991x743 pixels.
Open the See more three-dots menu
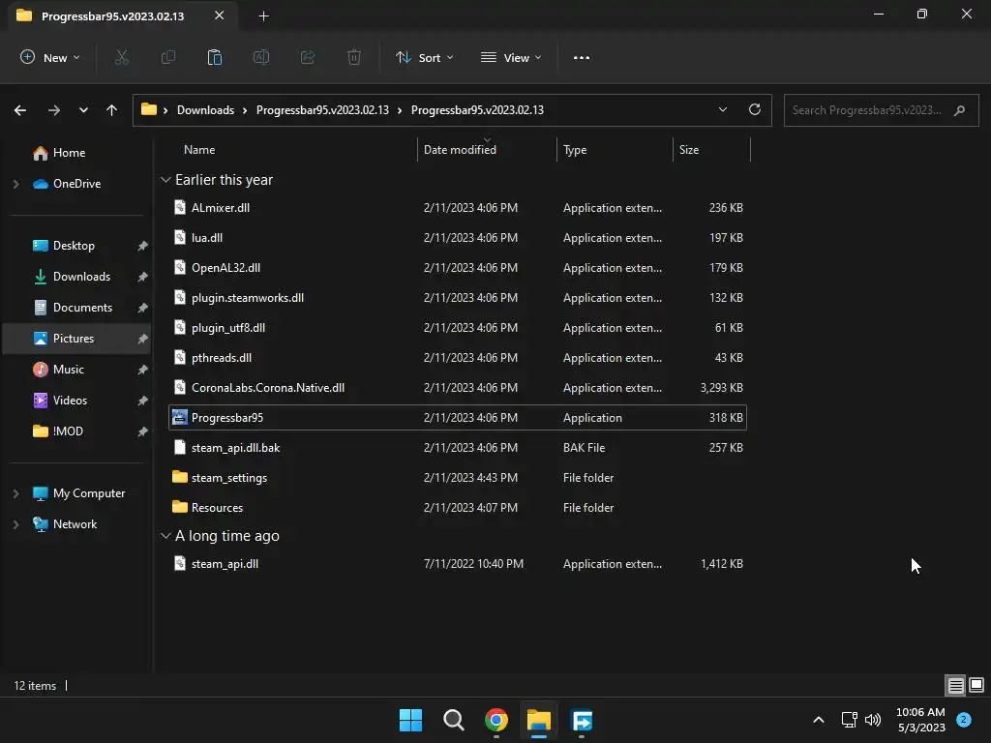[x=582, y=57]
